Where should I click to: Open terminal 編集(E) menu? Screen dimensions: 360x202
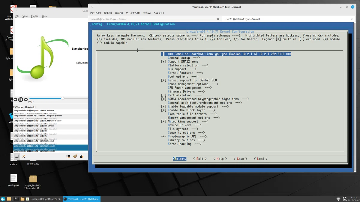[108, 13]
